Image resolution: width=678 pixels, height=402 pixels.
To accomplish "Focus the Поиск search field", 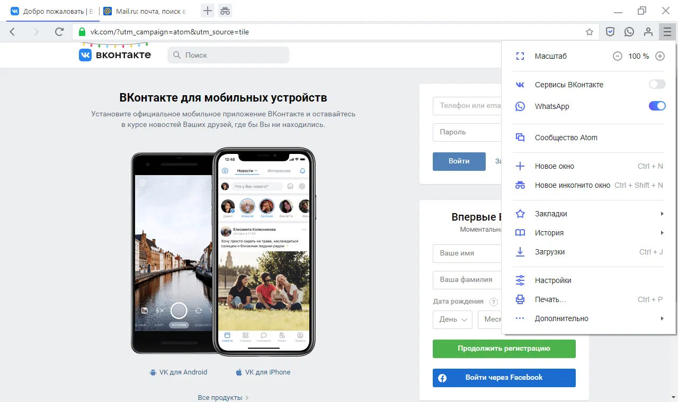I will coord(228,55).
